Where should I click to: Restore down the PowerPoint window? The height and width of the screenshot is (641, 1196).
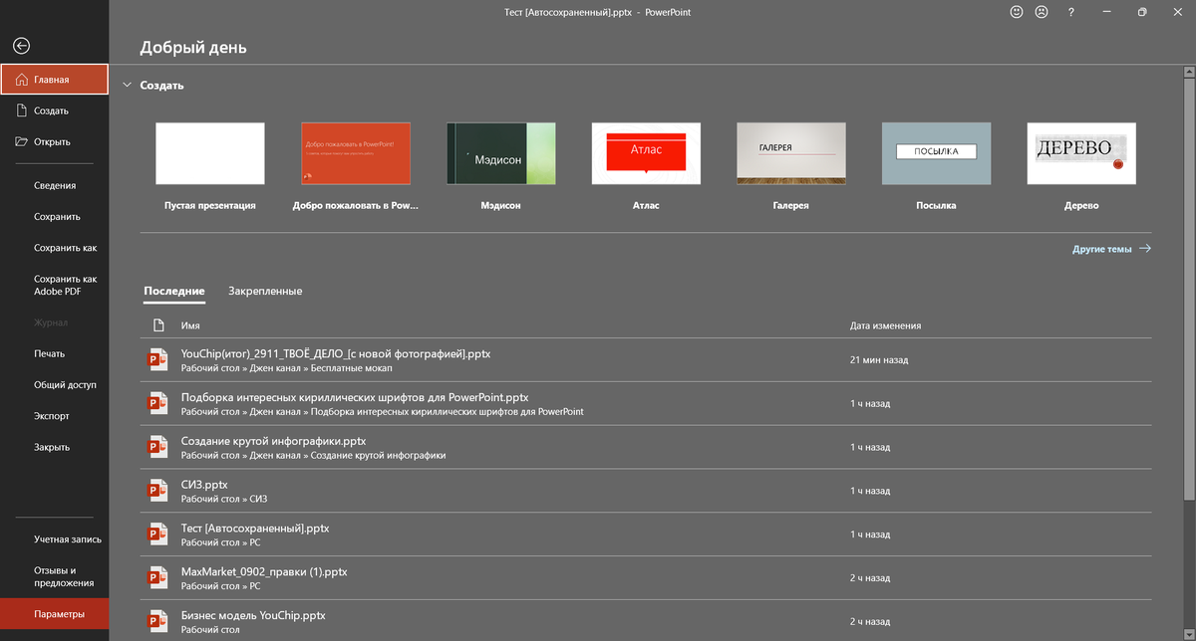(x=1142, y=13)
